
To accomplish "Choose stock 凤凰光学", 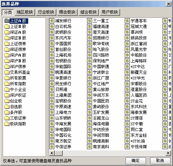I will [x=139, y=49].
